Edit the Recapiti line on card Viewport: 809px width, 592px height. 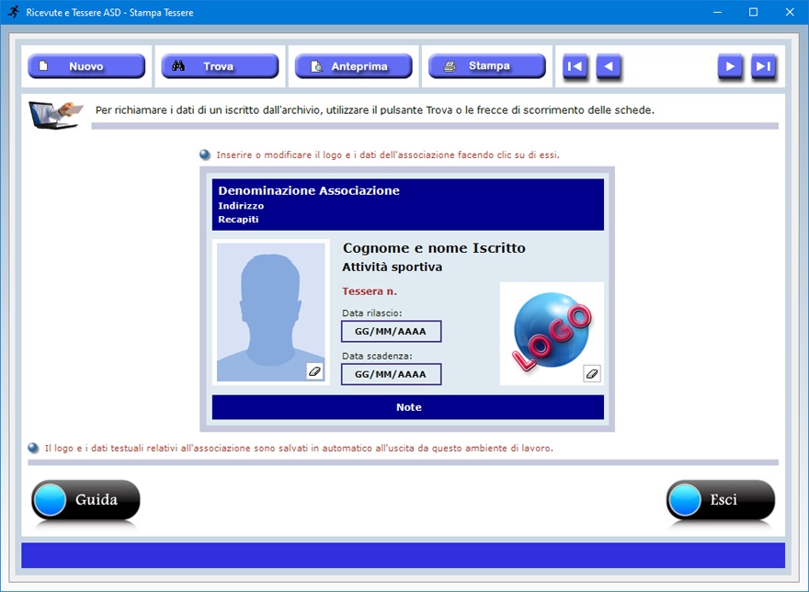click(238, 220)
